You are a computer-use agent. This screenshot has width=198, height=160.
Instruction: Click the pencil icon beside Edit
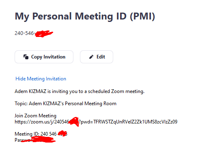click(91, 57)
